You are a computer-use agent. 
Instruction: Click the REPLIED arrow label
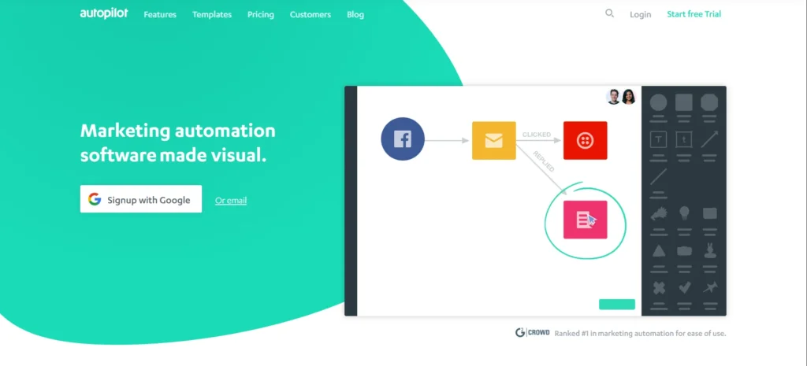tap(544, 161)
